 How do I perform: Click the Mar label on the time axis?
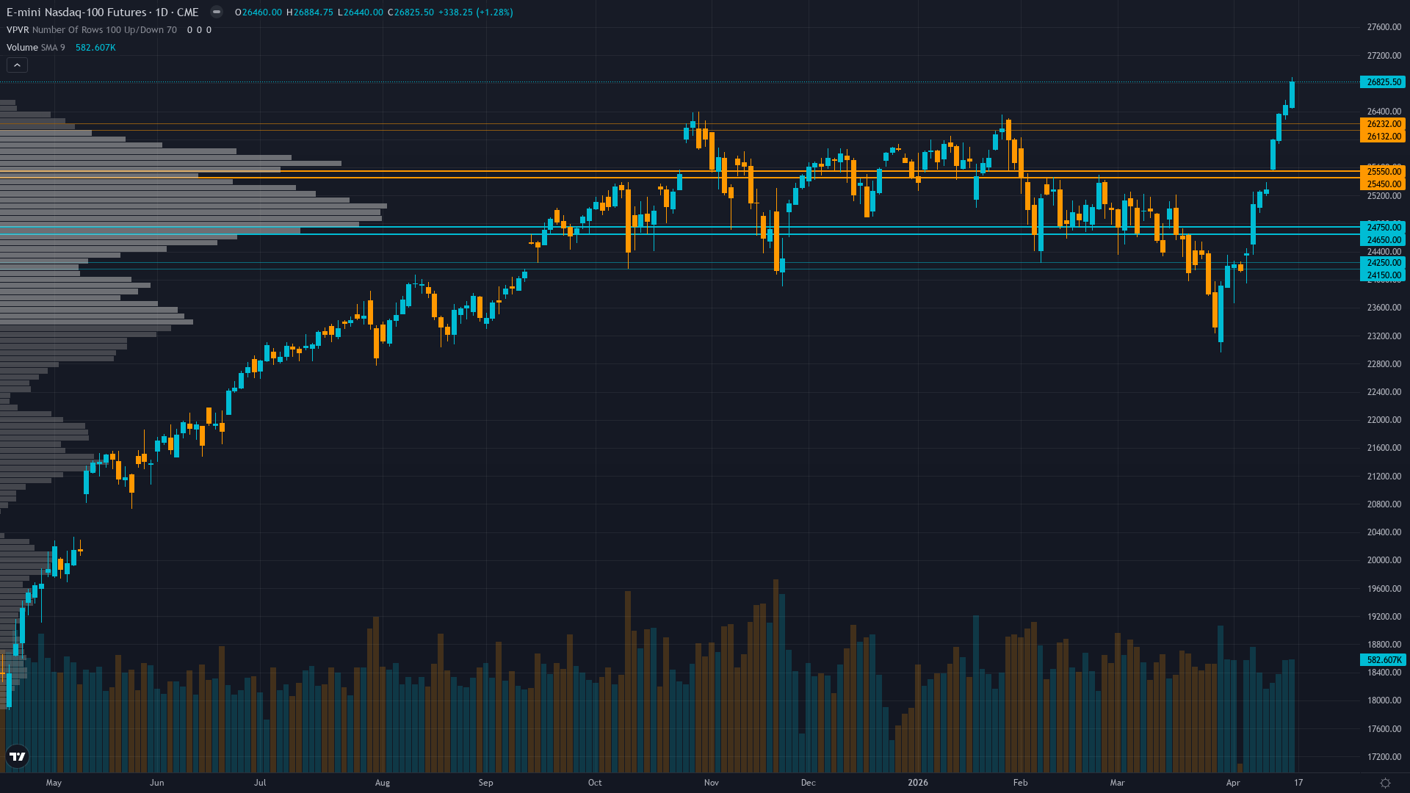[x=1117, y=783]
